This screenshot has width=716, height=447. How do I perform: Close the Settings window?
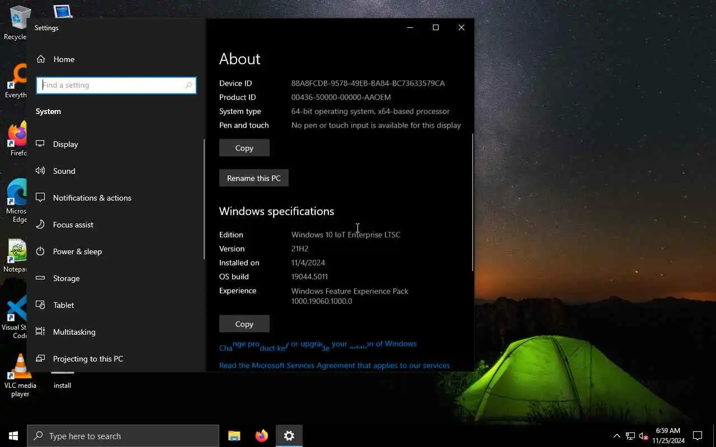[x=461, y=27]
